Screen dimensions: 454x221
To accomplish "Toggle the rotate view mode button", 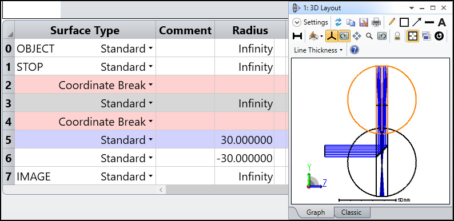I will tap(344, 36).
